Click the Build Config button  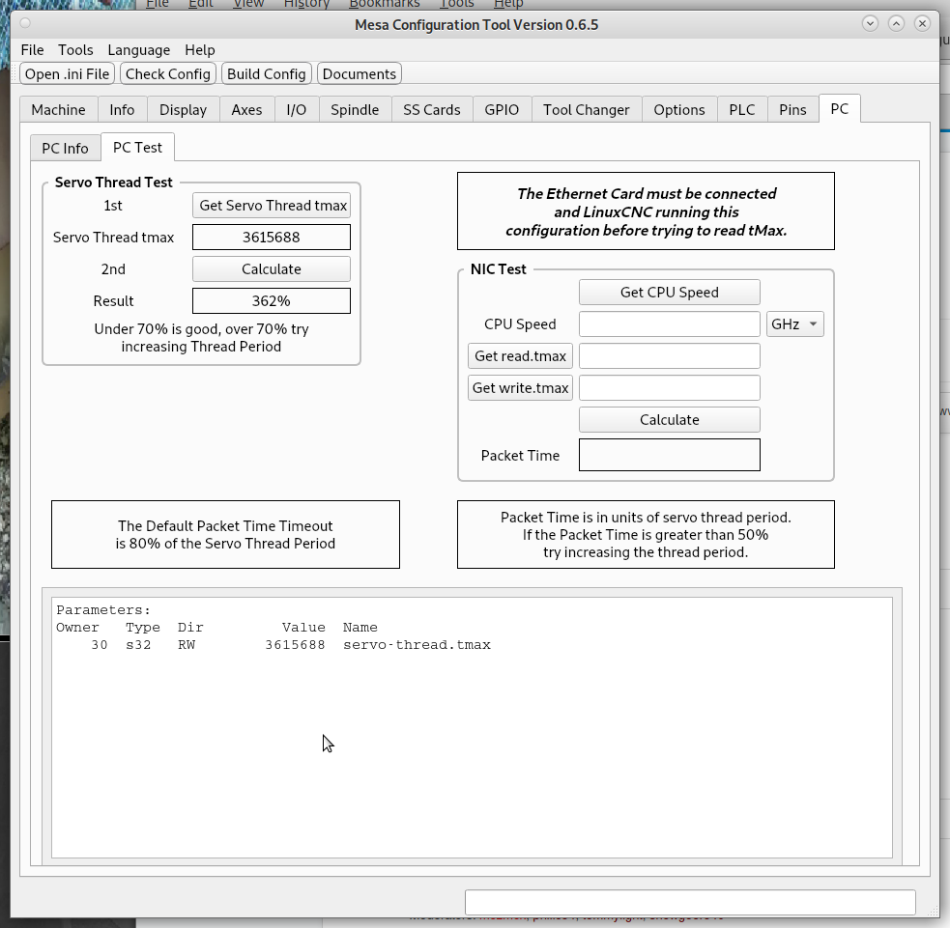pyautogui.click(x=267, y=73)
